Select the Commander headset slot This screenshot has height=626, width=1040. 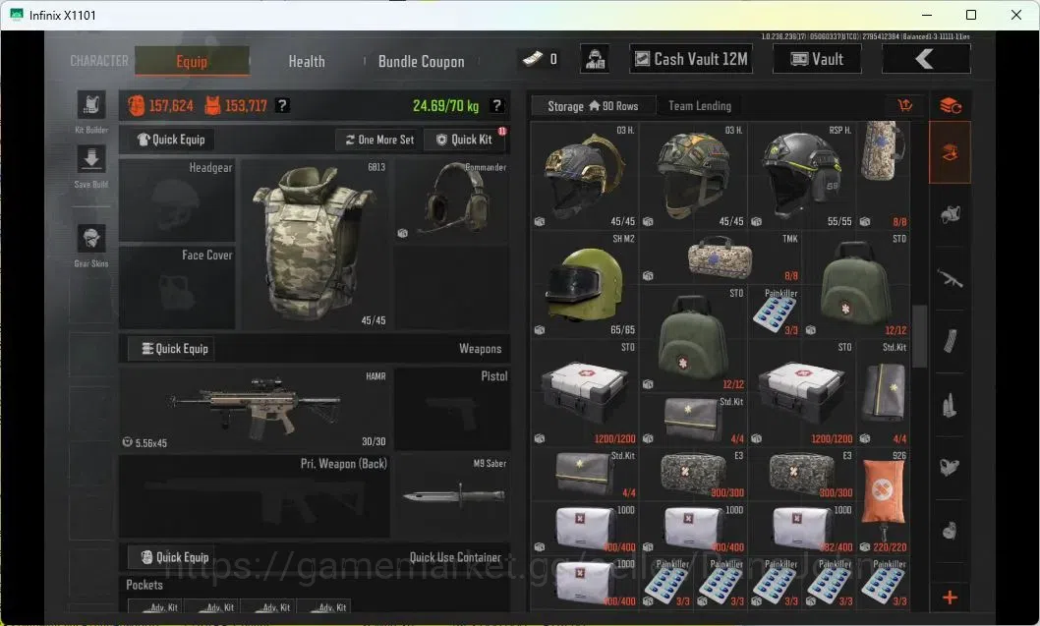pyautogui.click(x=452, y=200)
